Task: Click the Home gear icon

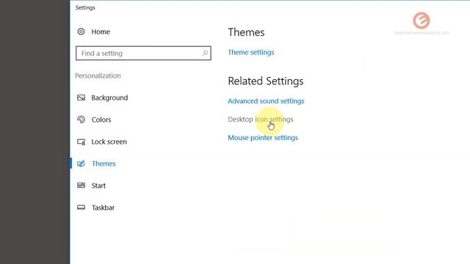Action: [x=81, y=32]
